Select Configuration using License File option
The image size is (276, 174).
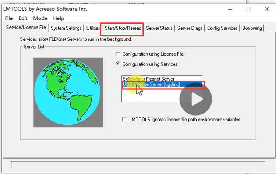[x=118, y=54]
